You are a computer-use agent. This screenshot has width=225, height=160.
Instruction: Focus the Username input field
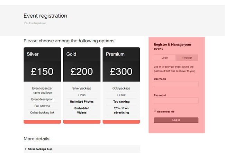[176, 84]
